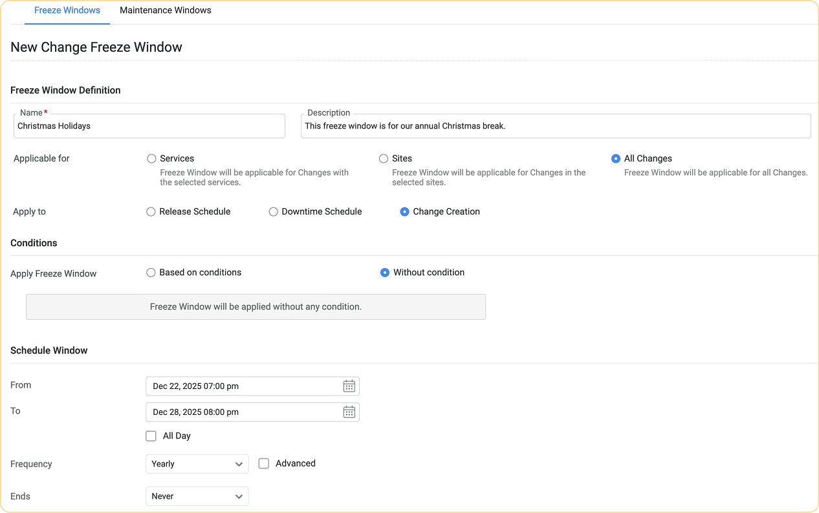This screenshot has height=513, width=819.
Task: Apply freeze window to Downtime Schedule
Action: point(273,211)
